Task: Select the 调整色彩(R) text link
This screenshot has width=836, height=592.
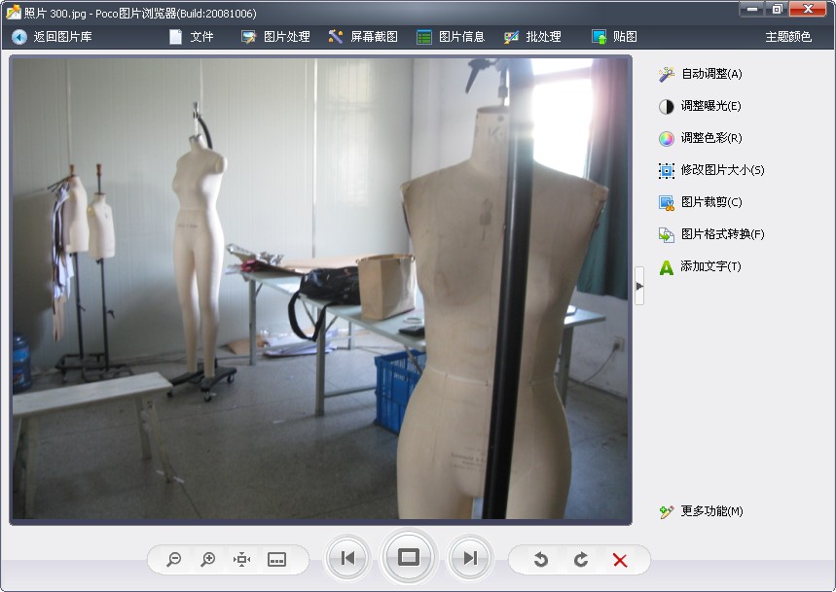Action: point(711,138)
